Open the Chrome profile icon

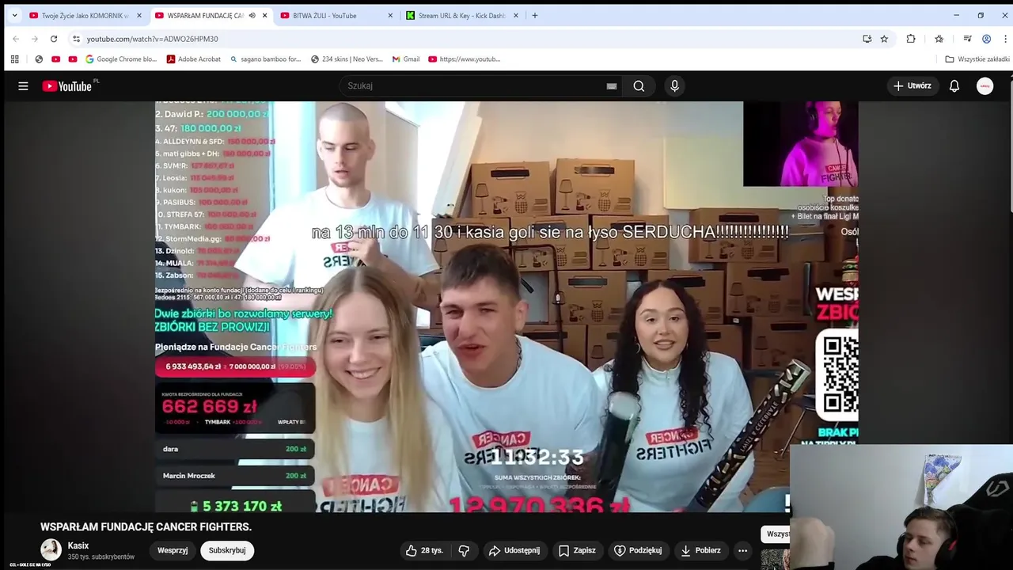(x=986, y=39)
